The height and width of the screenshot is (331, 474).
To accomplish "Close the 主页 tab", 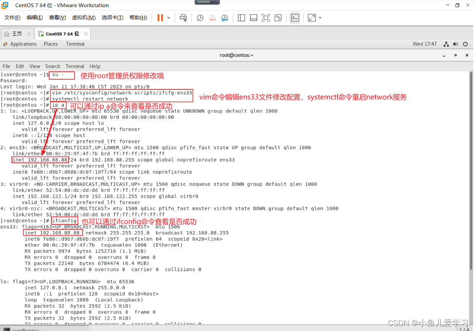I will coord(29,34).
